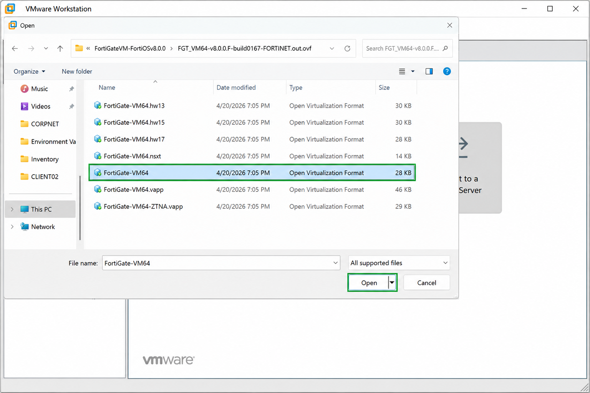Click the 14 KB size cell
The height and width of the screenshot is (393, 590).
[403, 156]
